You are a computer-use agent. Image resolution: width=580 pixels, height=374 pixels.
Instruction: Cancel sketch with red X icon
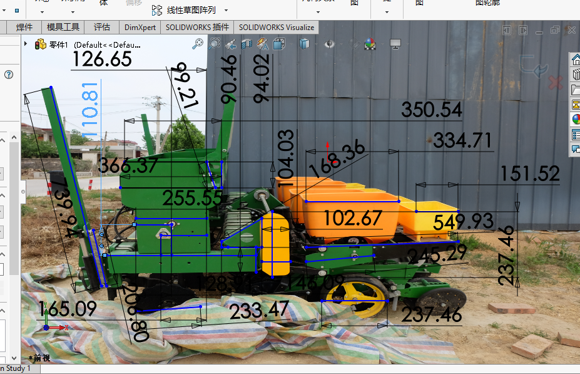click(556, 83)
